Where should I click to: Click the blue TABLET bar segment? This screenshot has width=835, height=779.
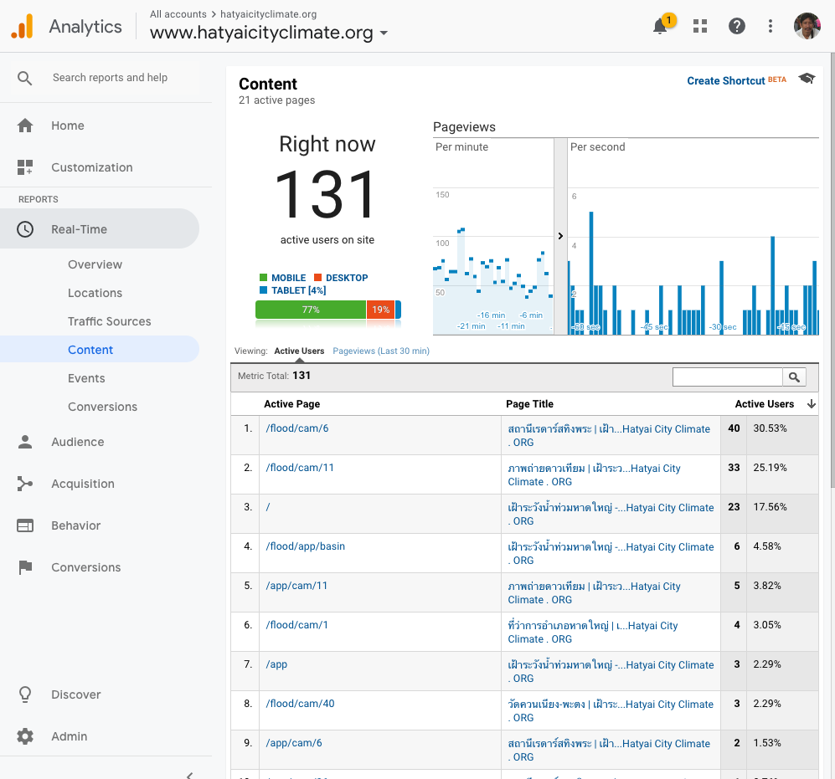tap(399, 310)
